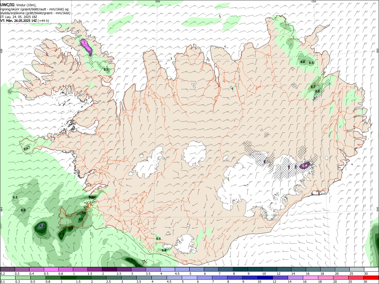Screen dimensions: 379x284
Task: Click the bright red swatch in lower legend
Action: pos(371,278)
